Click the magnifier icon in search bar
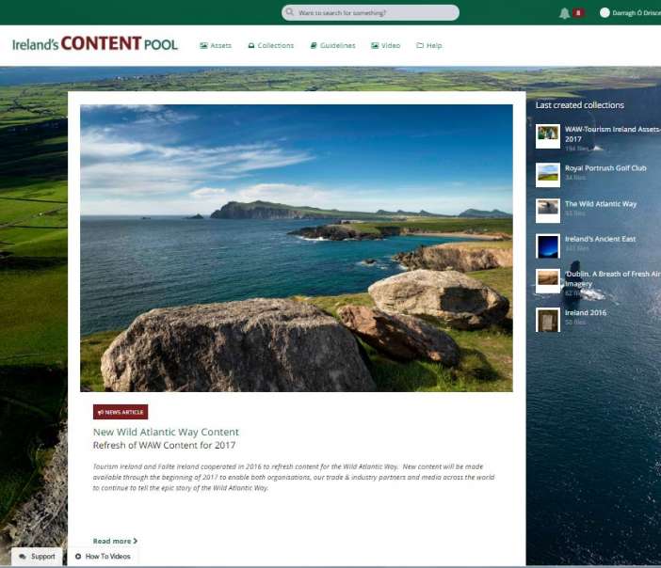661x568 pixels. click(290, 13)
